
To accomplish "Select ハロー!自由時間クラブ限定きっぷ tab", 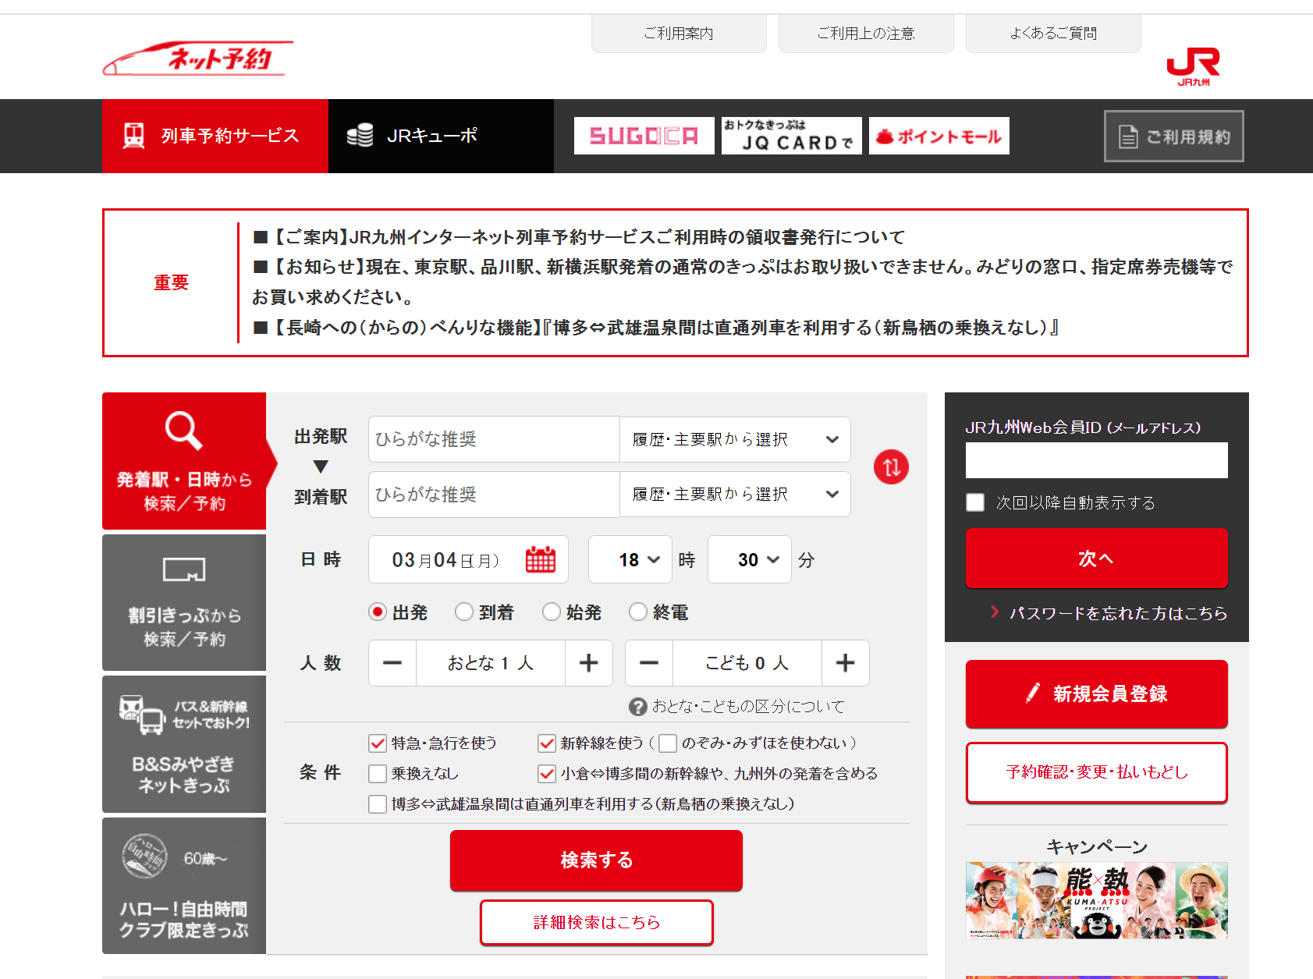I will click(184, 885).
